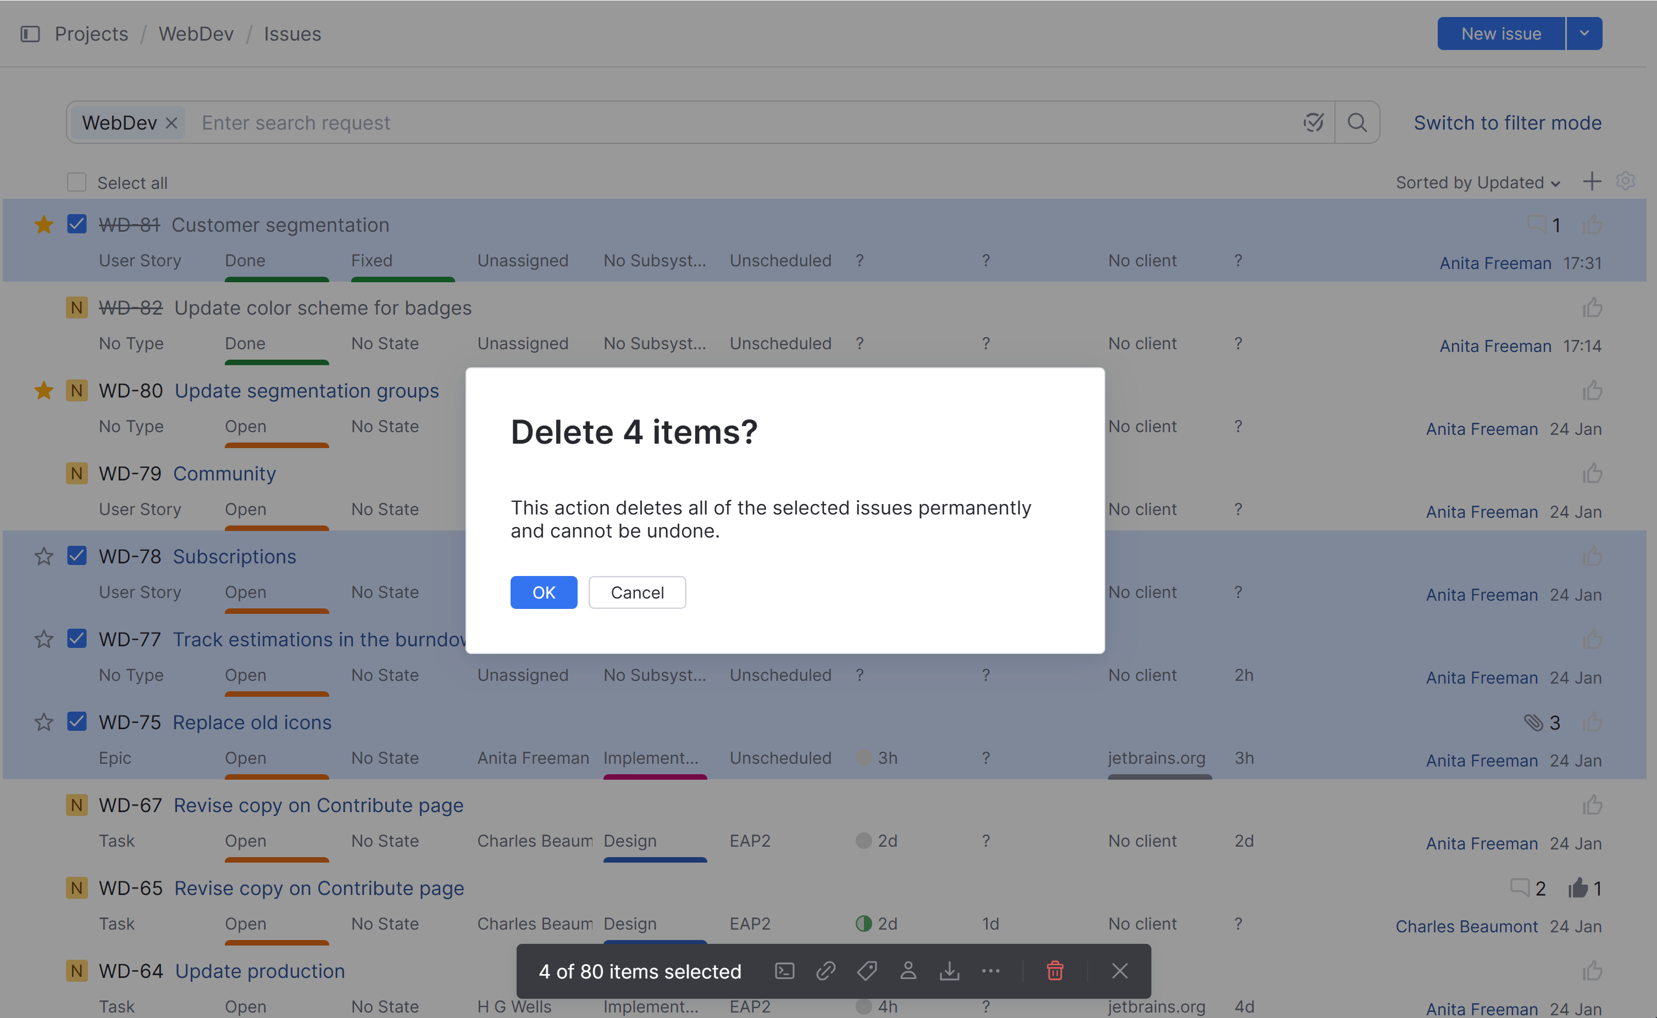Open the command dialog icon in selection toolbar
The width and height of the screenshot is (1657, 1018).
[x=784, y=971]
